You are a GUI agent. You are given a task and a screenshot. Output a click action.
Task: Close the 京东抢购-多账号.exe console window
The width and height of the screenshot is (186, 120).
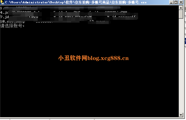coord(181,2)
